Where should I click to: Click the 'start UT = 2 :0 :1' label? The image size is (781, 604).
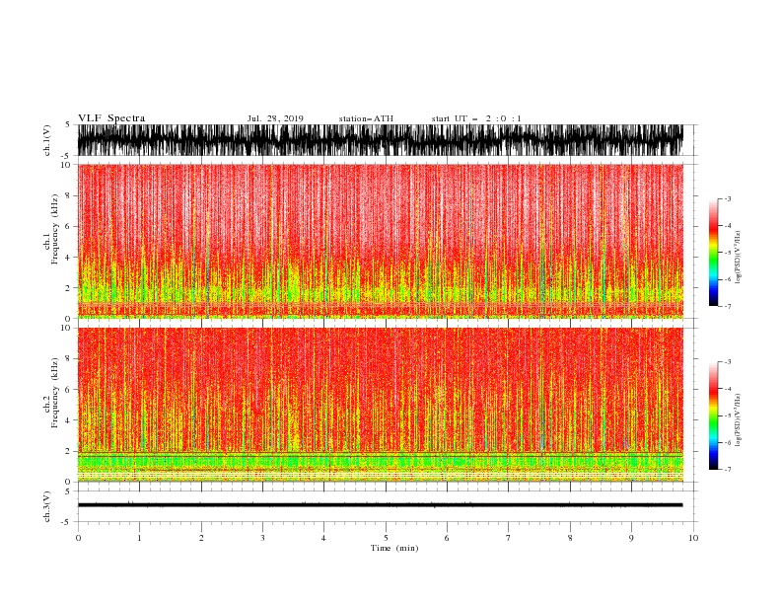[x=476, y=118]
